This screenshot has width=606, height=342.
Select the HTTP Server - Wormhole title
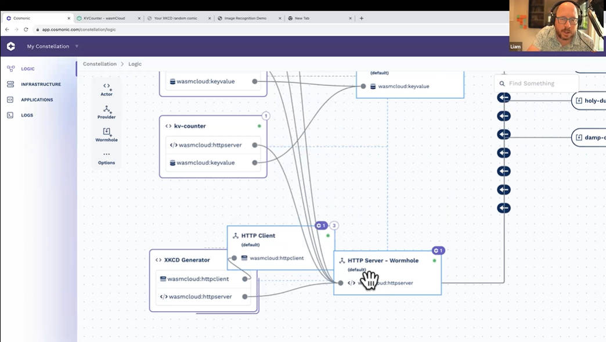click(383, 261)
